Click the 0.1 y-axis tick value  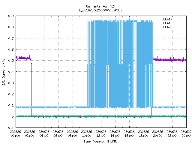11,105
